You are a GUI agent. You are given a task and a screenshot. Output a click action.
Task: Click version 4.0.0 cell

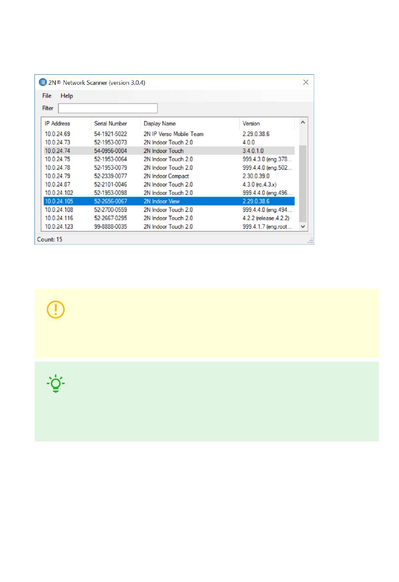(x=249, y=142)
